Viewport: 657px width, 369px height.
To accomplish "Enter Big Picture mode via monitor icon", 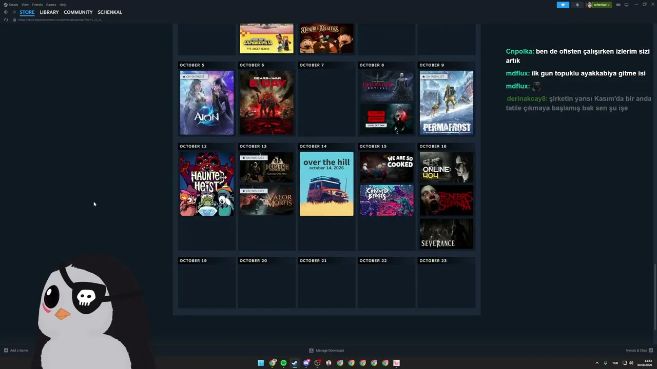I will [x=626, y=5].
